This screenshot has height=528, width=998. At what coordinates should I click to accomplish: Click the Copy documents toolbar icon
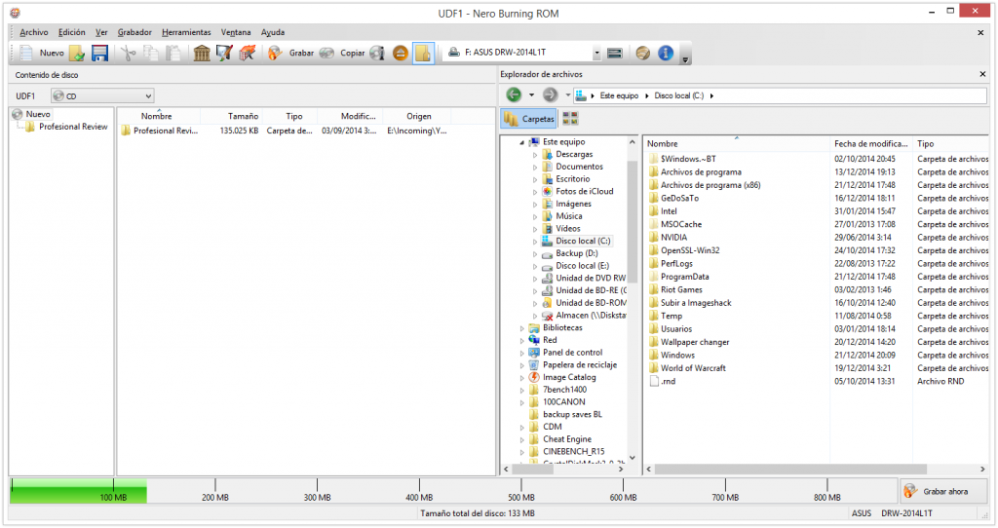click(x=151, y=53)
